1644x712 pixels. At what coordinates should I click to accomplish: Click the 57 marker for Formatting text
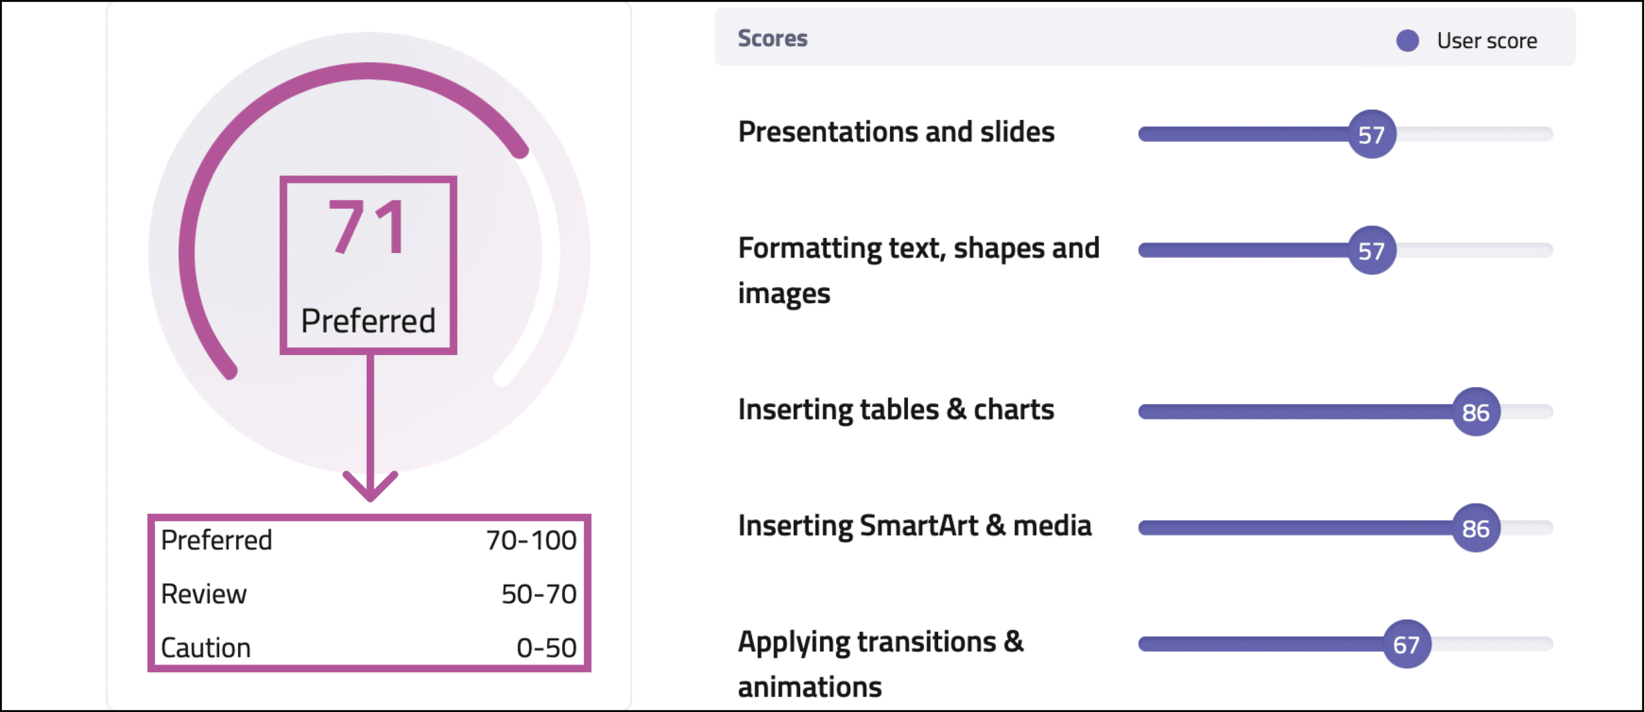pos(1372,250)
